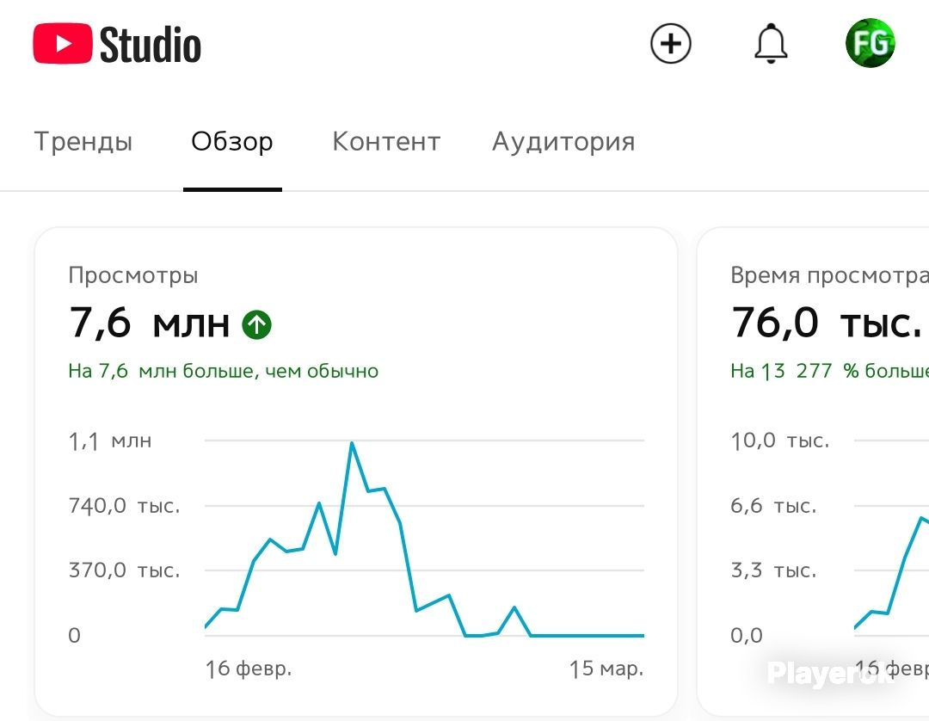Click the green up-arrow views indicator
Screen dimensions: 929x721
point(256,324)
